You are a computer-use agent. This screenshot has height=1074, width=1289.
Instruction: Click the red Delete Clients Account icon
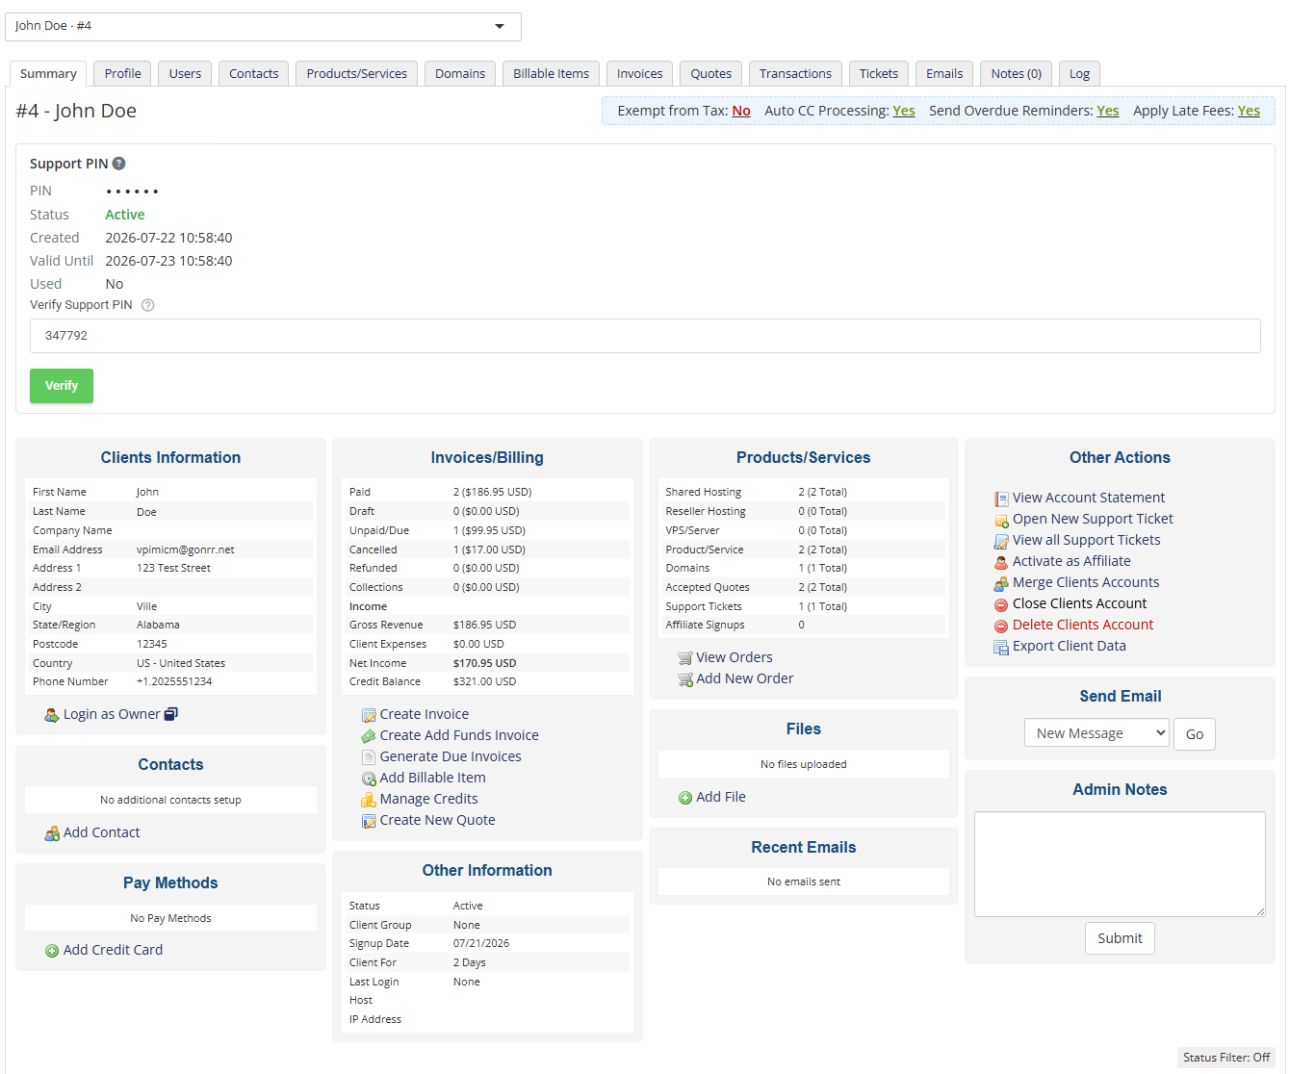(x=1001, y=626)
